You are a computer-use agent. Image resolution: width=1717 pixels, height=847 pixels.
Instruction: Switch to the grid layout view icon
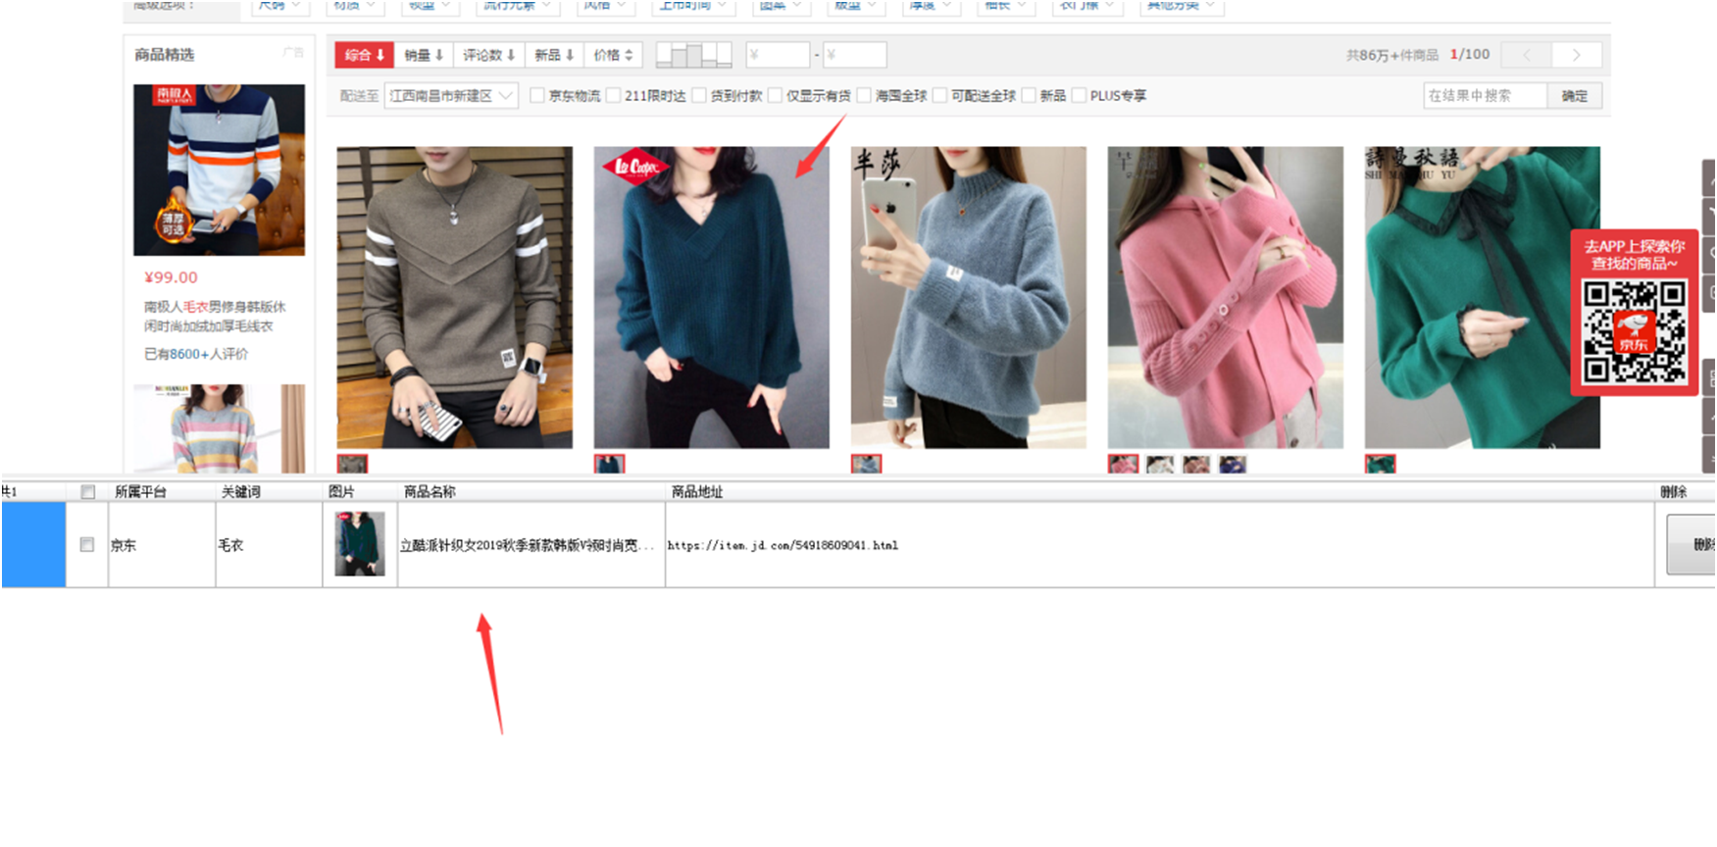pos(693,55)
